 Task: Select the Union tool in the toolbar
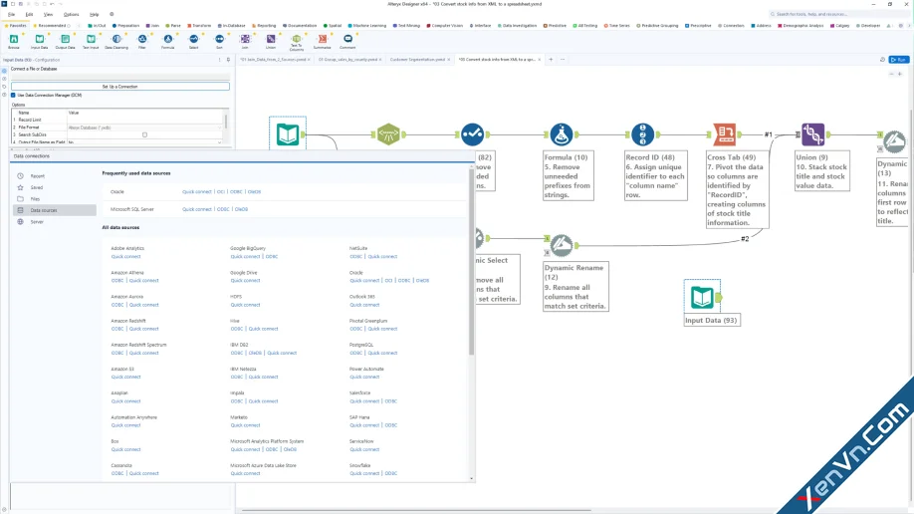271,41
